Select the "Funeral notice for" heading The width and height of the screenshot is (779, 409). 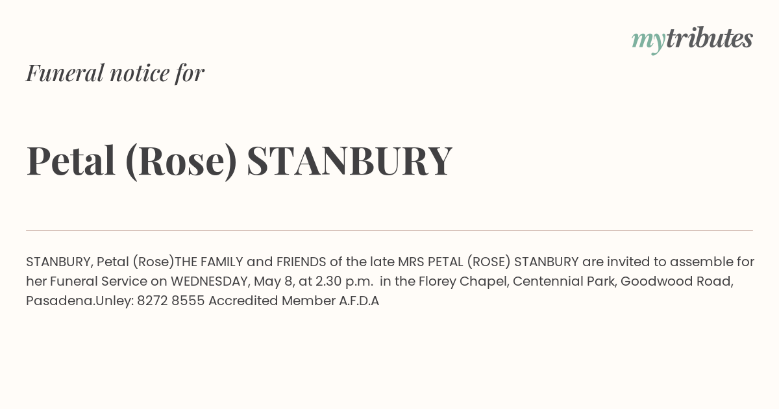coord(115,73)
